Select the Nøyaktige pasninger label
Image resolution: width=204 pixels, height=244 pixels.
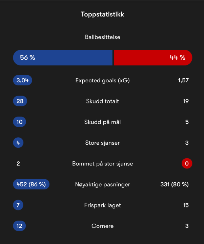pos(102,184)
